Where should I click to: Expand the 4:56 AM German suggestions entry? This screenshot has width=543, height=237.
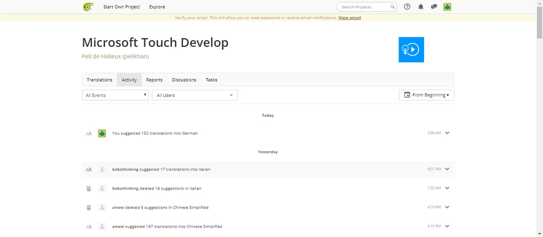pos(447,133)
